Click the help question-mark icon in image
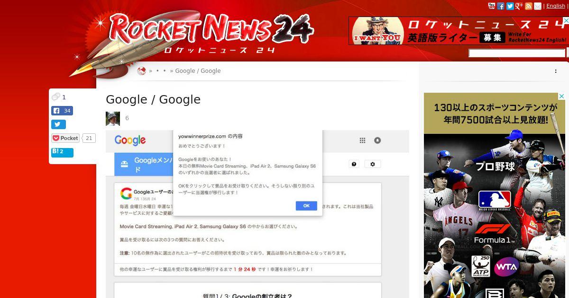 [354, 164]
